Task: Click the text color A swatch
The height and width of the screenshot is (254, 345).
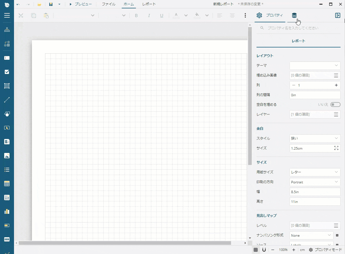Action: click(176, 15)
